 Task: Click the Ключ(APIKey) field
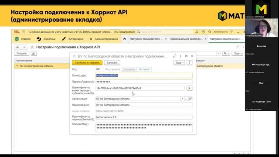pos(144,127)
